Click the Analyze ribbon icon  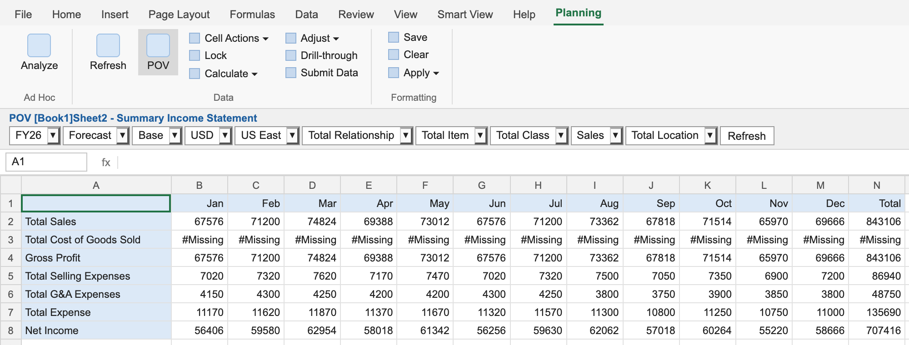pyautogui.click(x=39, y=45)
